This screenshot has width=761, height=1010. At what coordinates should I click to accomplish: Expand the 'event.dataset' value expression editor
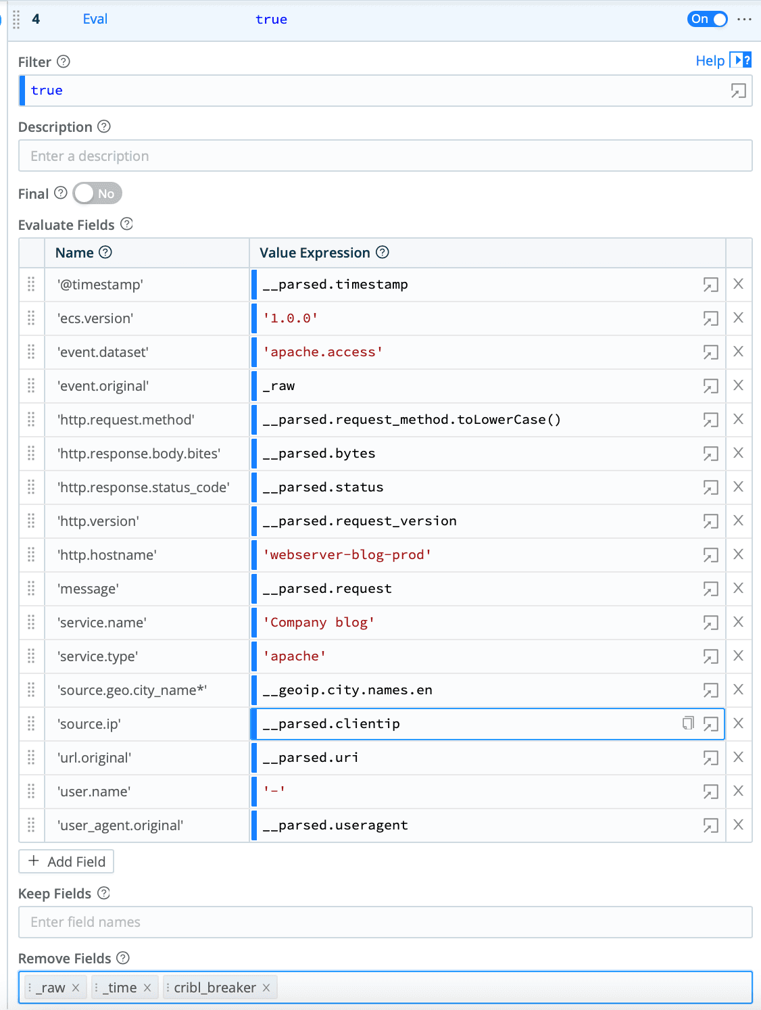710,352
